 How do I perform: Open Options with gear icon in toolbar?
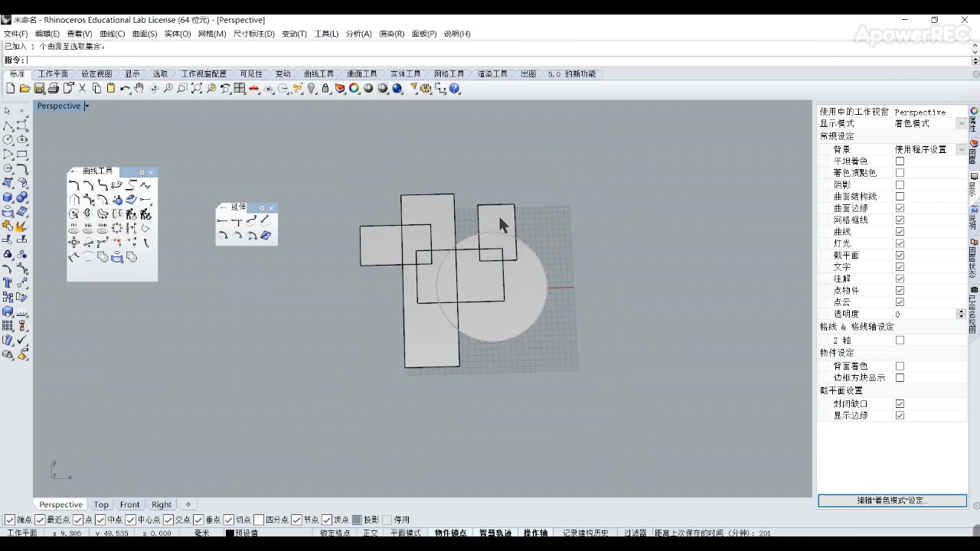[x=426, y=89]
